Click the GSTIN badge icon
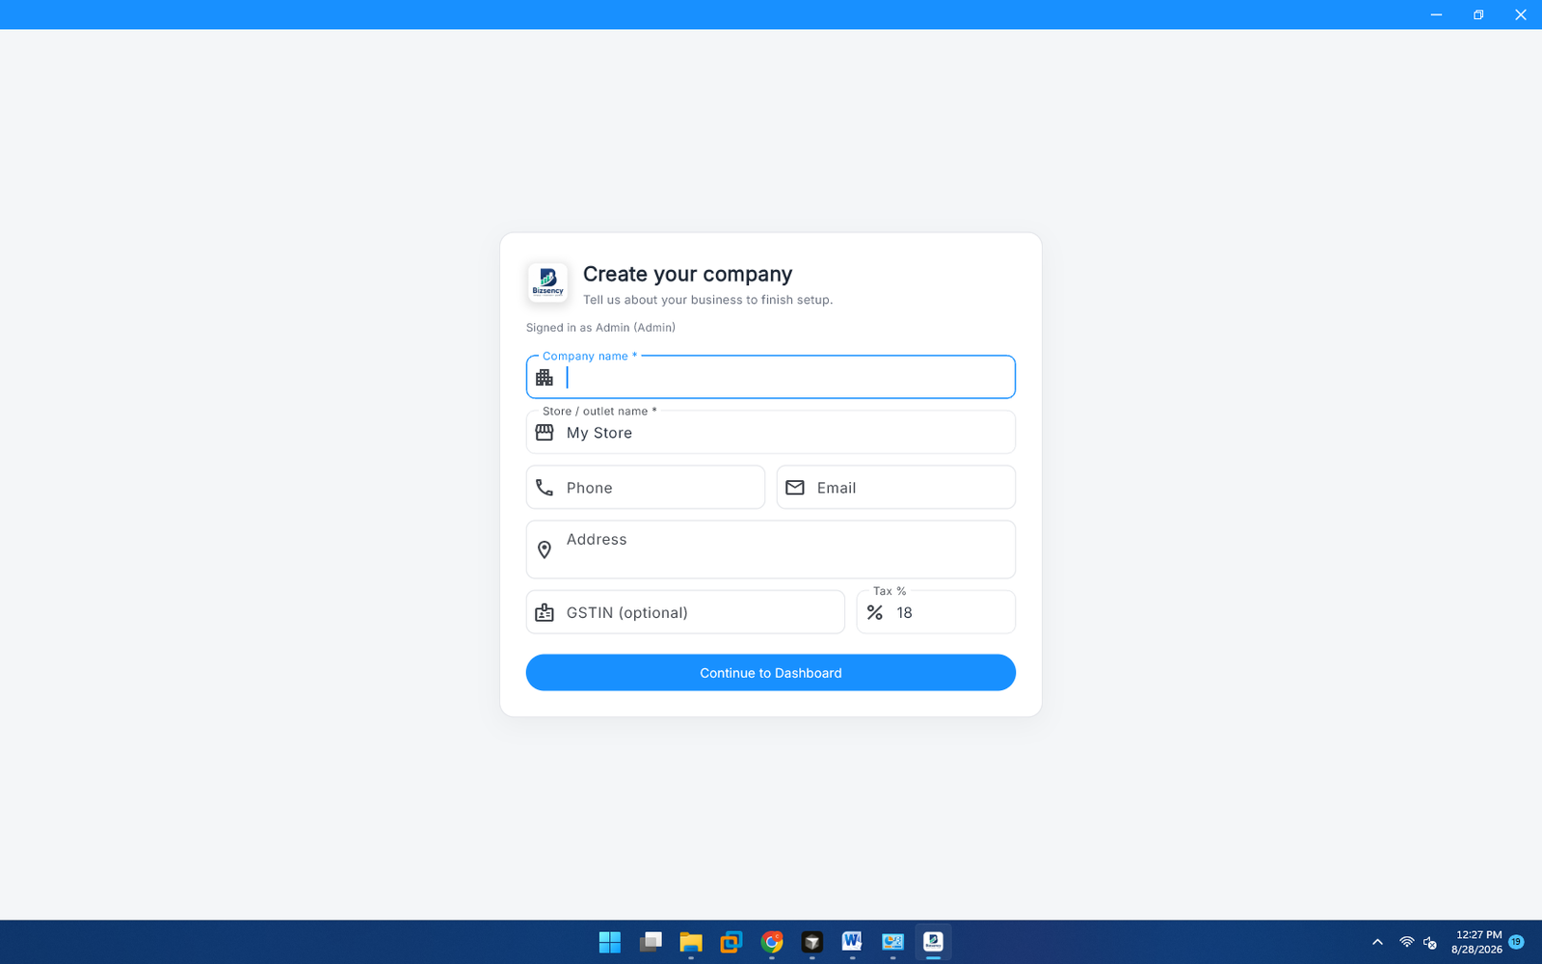Screen dimensions: 1542x964 pos(545,612)
